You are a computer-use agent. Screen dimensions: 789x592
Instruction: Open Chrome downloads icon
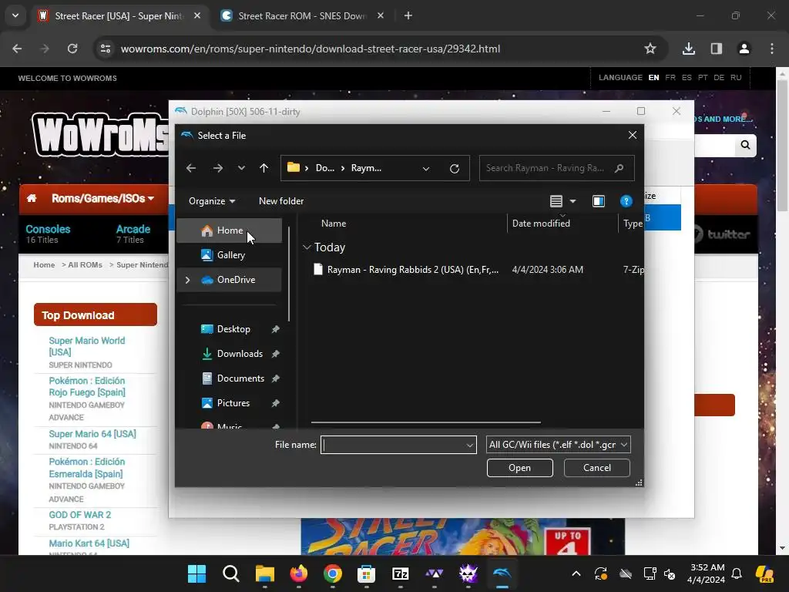point(689,49)
